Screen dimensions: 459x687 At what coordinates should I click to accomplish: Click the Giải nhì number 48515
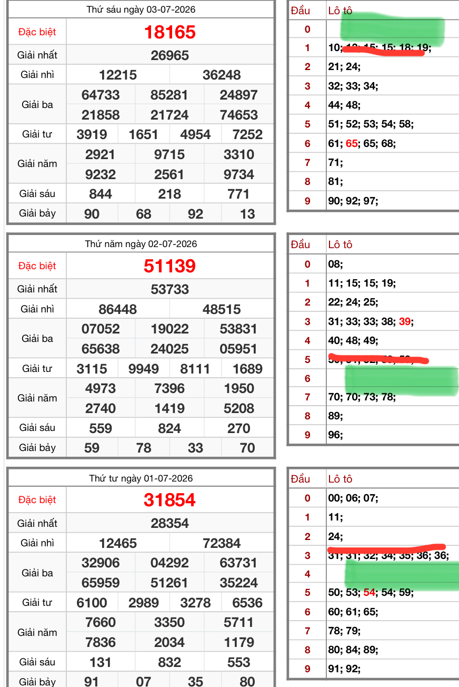(222, 309)
